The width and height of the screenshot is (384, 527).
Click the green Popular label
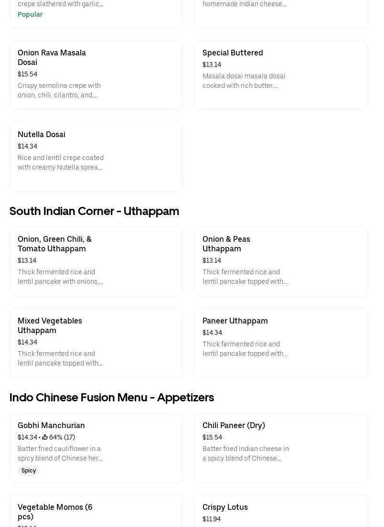click(30, 14)
